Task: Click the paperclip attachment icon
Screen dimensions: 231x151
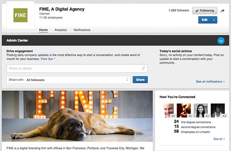Action: 143,68
